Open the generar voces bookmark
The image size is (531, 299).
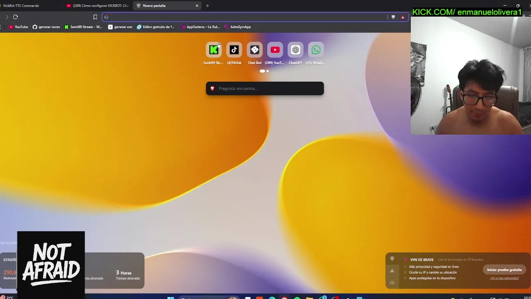click(x=46, y=27)
